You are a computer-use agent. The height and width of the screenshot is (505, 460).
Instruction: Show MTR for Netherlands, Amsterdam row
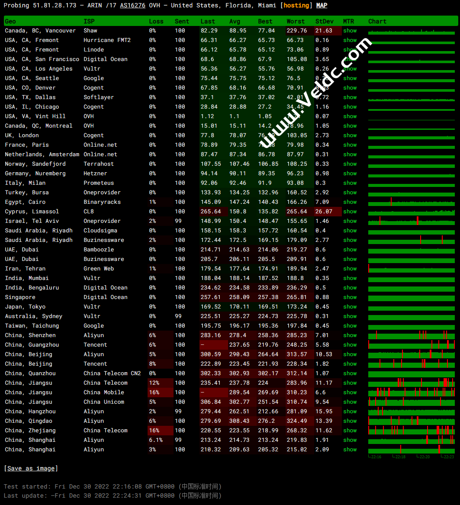click(x=350, y=154)
